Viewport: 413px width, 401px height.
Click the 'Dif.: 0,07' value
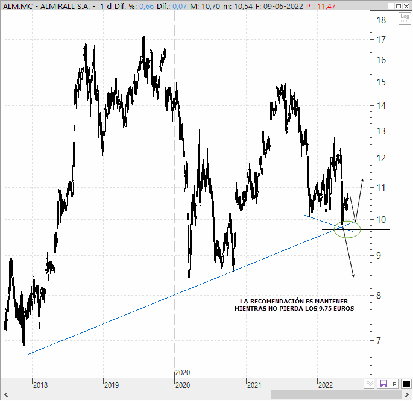[172, 6]
